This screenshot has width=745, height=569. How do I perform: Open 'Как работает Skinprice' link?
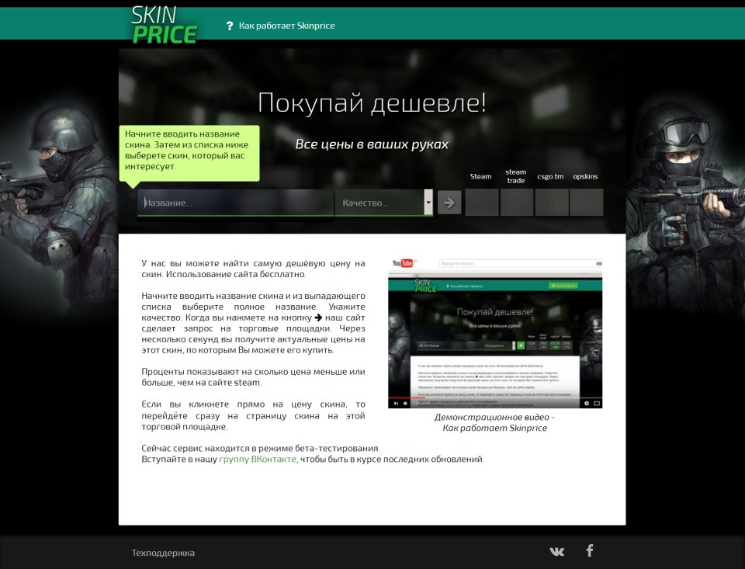(286, 26)
